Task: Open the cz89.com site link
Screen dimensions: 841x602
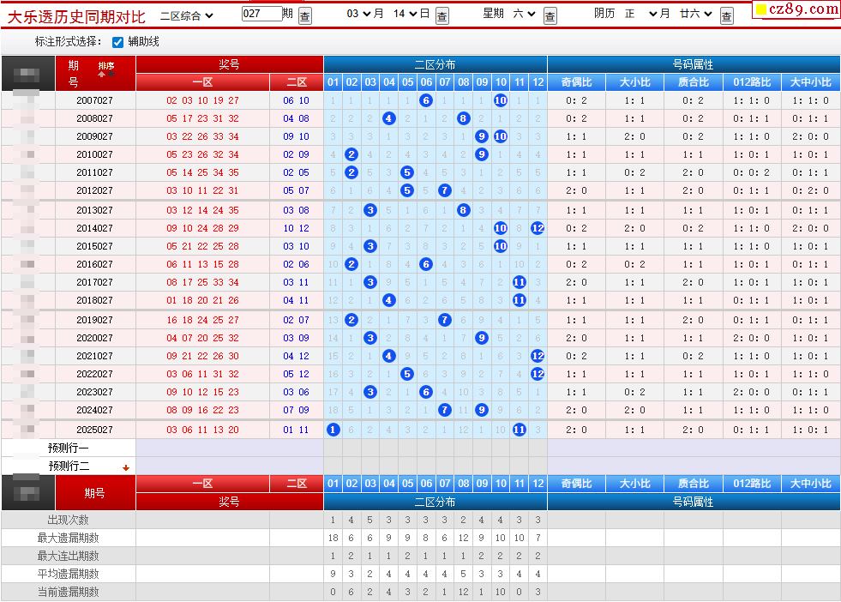Action: coord(796,9)
